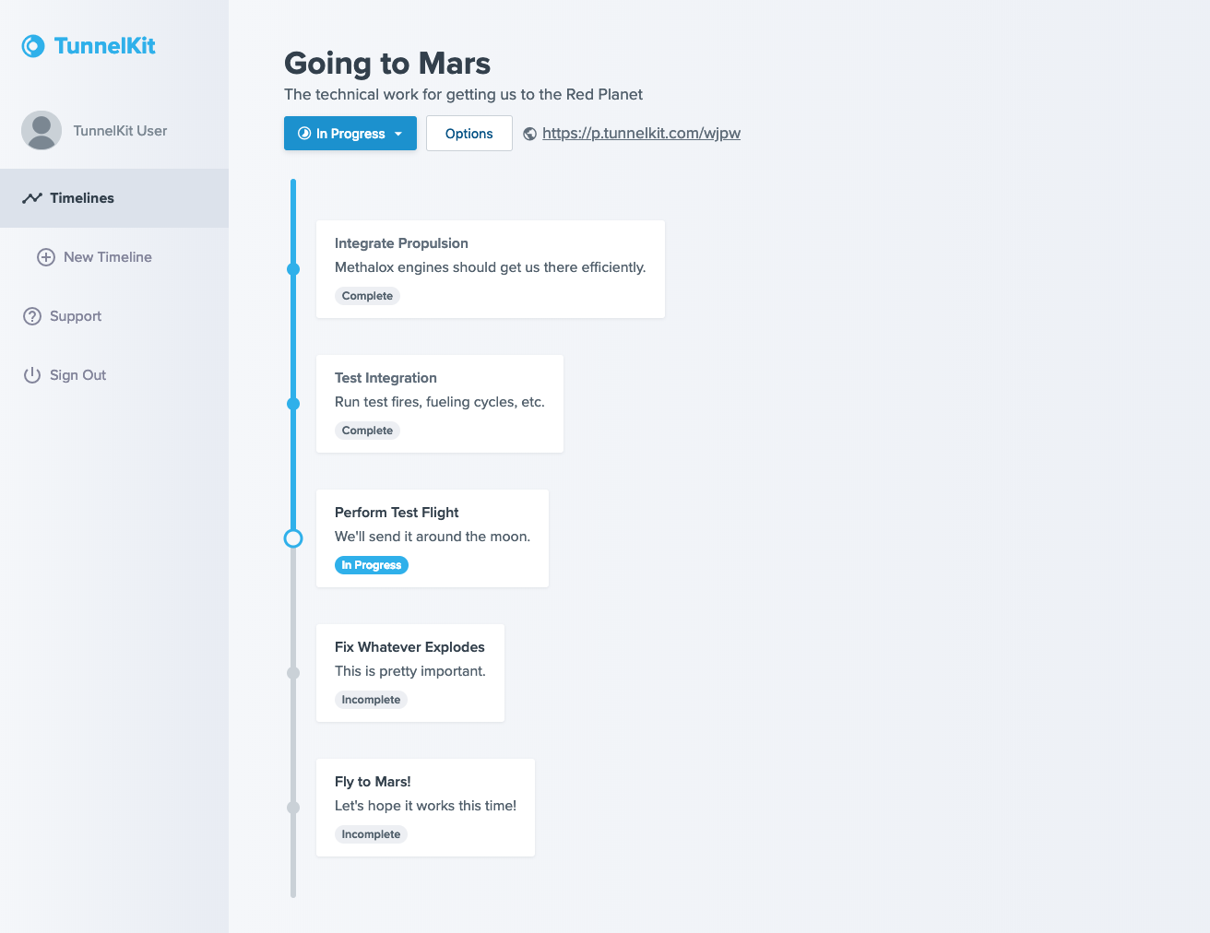Screen dimensions: 1210x933
Task: Select Support in the sidebar
Action: pyautogui.click(x=76, y=316)
